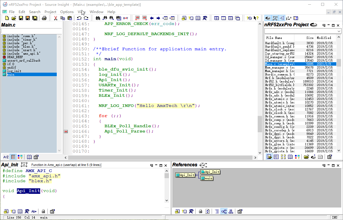
Task: Open the Options menu
Action: [67, 12]
